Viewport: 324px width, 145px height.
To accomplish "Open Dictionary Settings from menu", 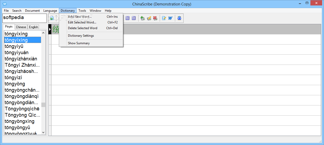I will pos(91,36).
